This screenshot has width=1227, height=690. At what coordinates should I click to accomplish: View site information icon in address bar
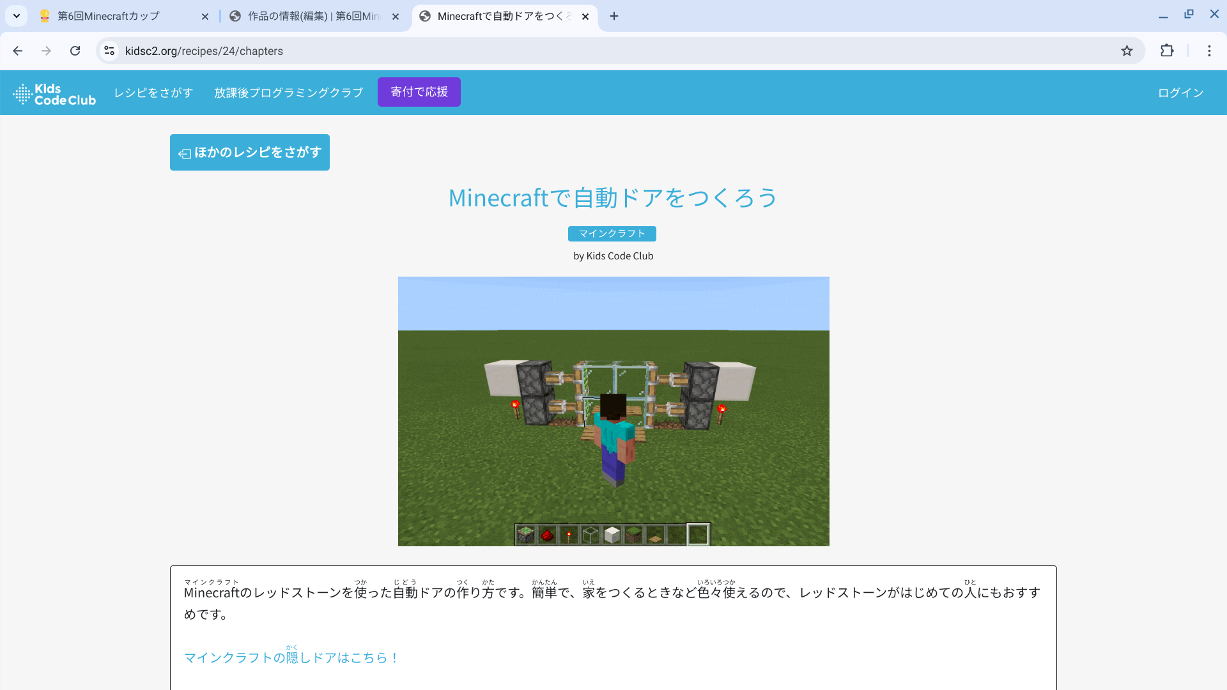109,50
